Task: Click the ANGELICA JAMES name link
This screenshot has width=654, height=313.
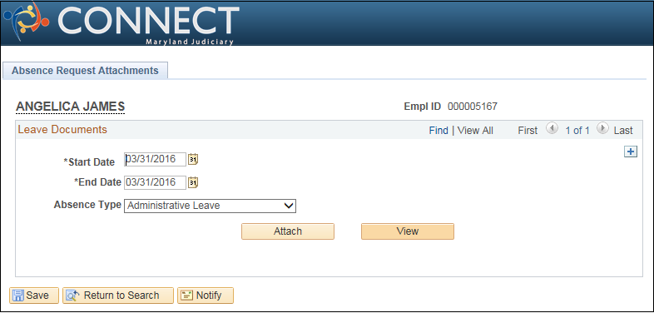Action: [70, 107]
